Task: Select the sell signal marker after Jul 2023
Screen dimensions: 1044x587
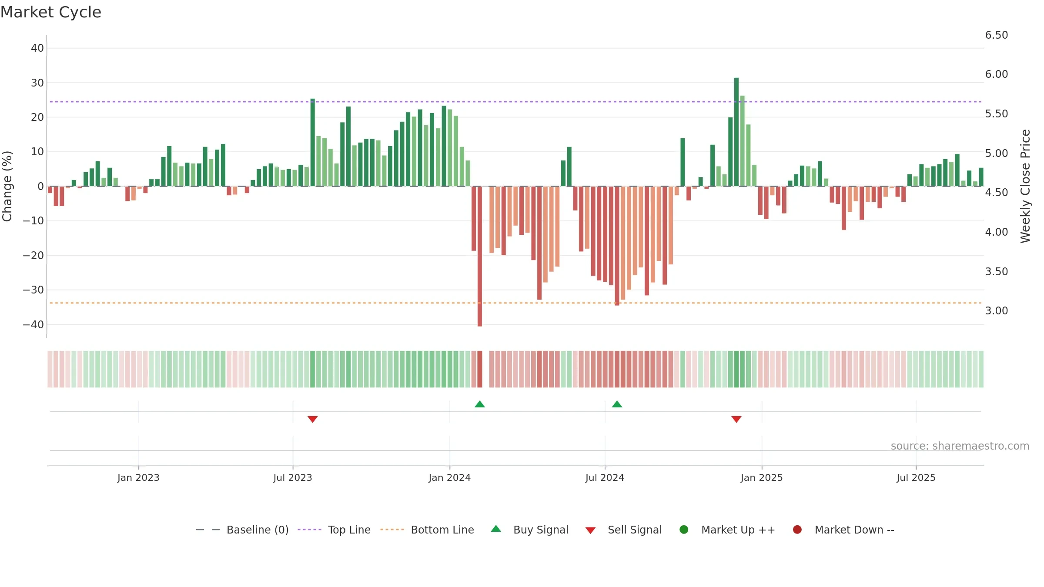Action: point(313,419)
